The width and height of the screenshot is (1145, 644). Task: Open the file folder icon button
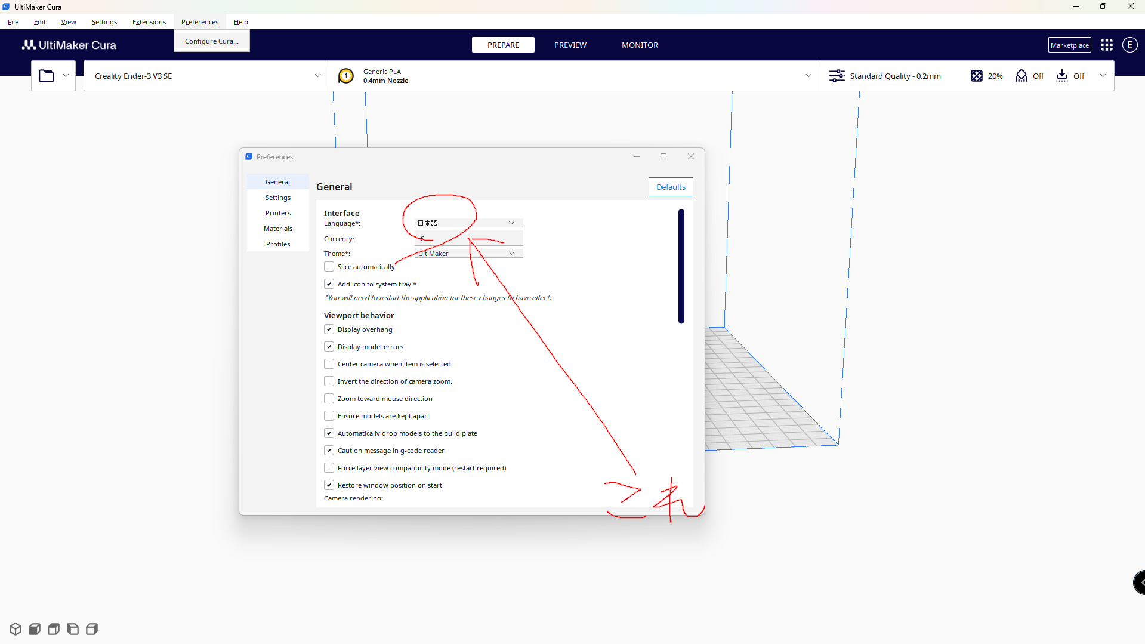pos(47,76)
